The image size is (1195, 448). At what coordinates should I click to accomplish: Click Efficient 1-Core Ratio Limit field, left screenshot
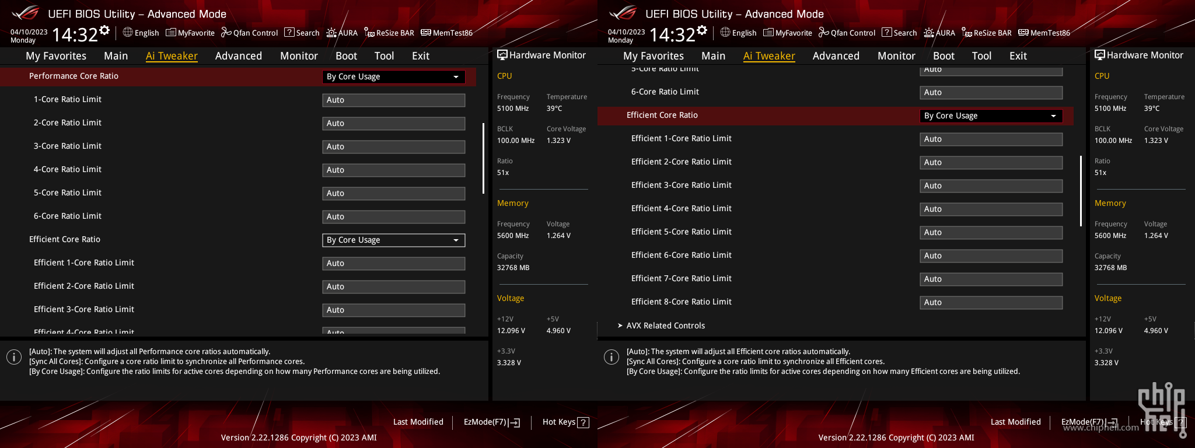tap(394, 264)
